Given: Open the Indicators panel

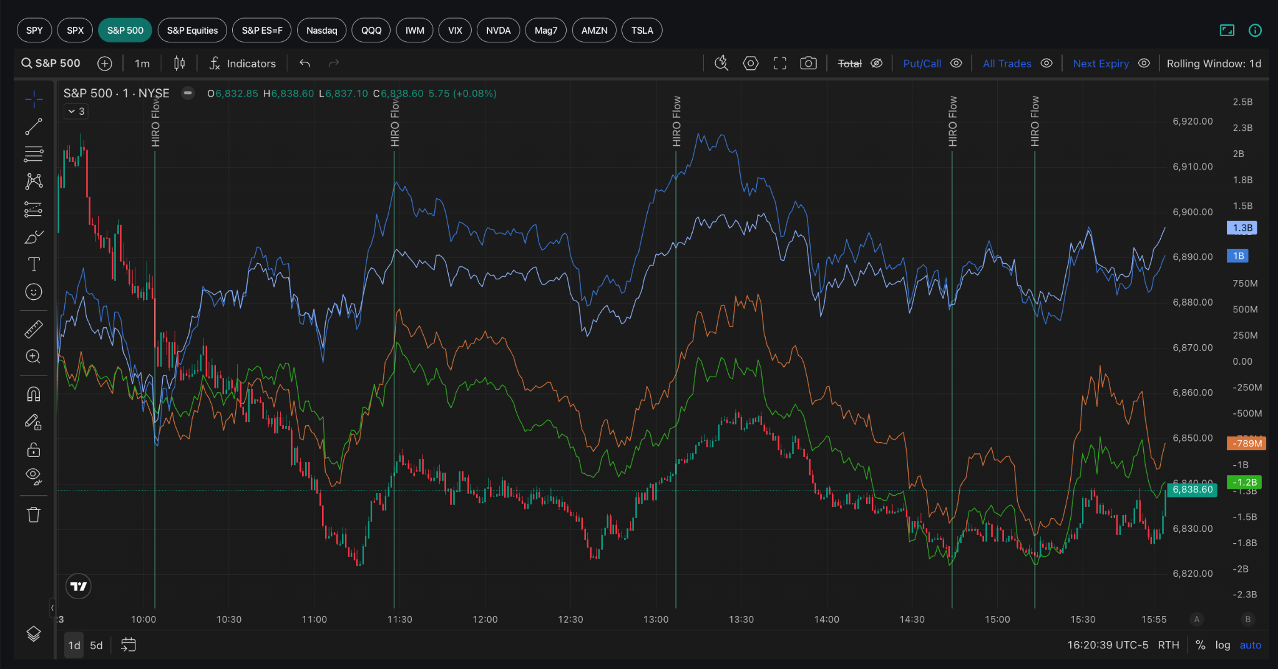Looking at the screenshot, I should (243, 63).
